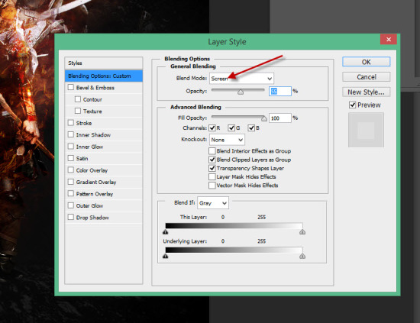The image size is (420, 323).
Task: Open the Bevel & Emboss settings label
Action: (x=95, y=88)
